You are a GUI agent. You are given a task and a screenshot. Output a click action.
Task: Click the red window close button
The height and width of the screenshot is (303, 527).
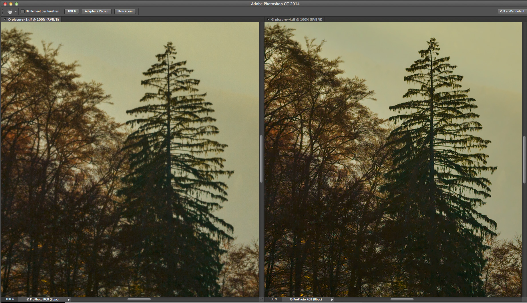click(x=5, y=4)
